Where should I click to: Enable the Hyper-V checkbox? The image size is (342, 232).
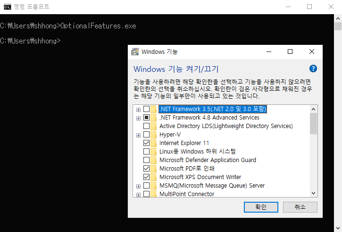pyautogui.click(x=146, y=135)
